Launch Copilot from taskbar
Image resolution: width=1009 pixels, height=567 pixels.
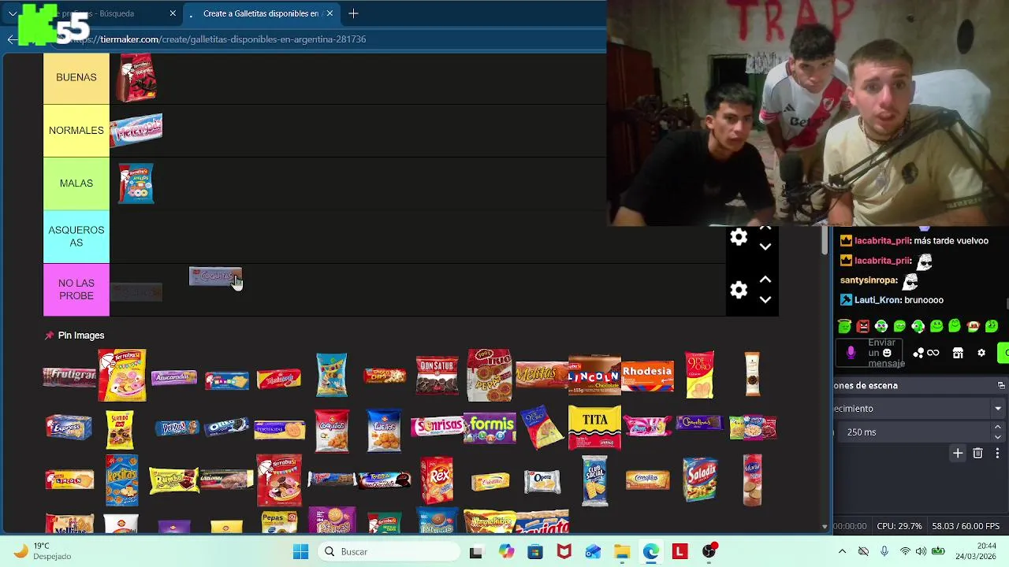[x=506, y=552]
